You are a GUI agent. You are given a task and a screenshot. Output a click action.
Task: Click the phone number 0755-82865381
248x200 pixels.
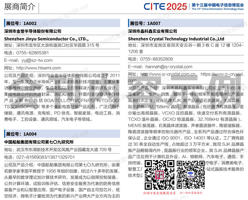click(x=33, y=53)
